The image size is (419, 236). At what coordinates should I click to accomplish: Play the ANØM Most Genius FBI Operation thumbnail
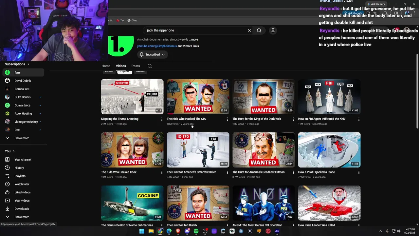tap(264, 203)
